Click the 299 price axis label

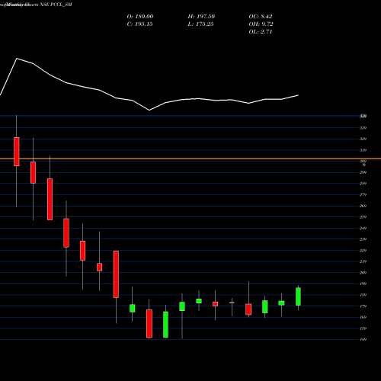[x=363, y=172]
